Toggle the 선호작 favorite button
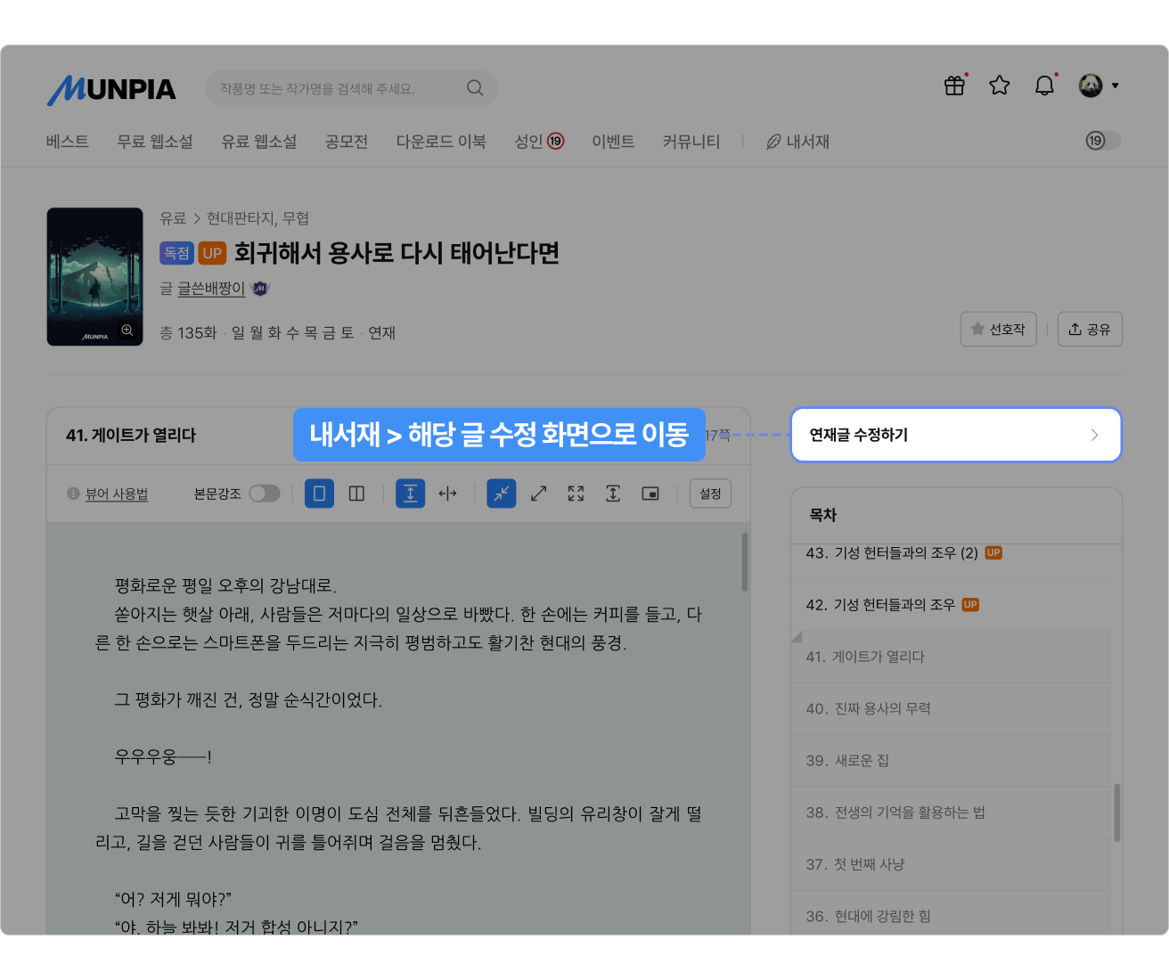Image resolution: width=1169 pixels, height=980 pixels. (x=998, y=329)
